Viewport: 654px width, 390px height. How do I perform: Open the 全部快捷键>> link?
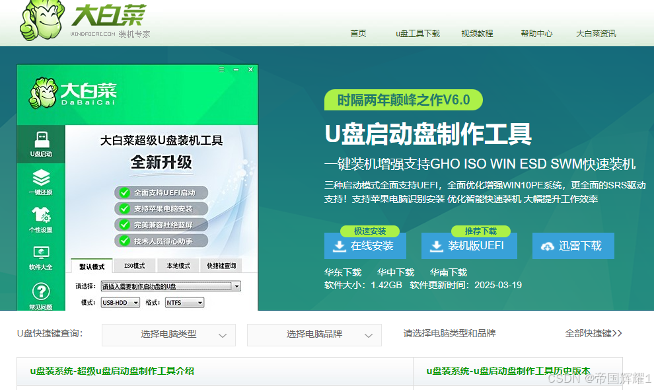coord(593,333)
